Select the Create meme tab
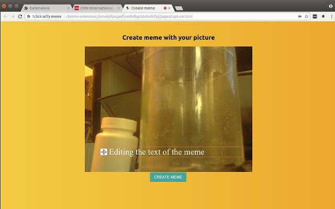Screen dimensions: 335x209 tap(144, 8)
